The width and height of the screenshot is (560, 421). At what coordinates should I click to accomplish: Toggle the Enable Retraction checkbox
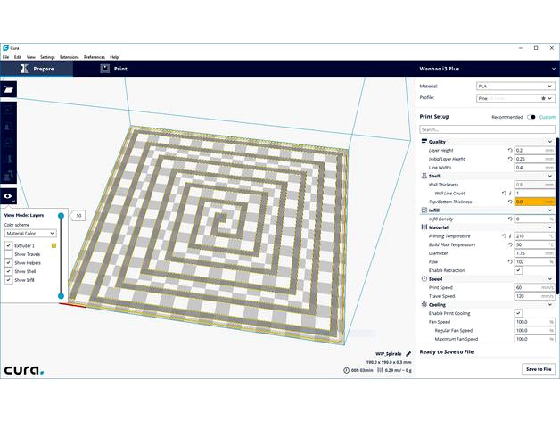click(x=518, y=270)
